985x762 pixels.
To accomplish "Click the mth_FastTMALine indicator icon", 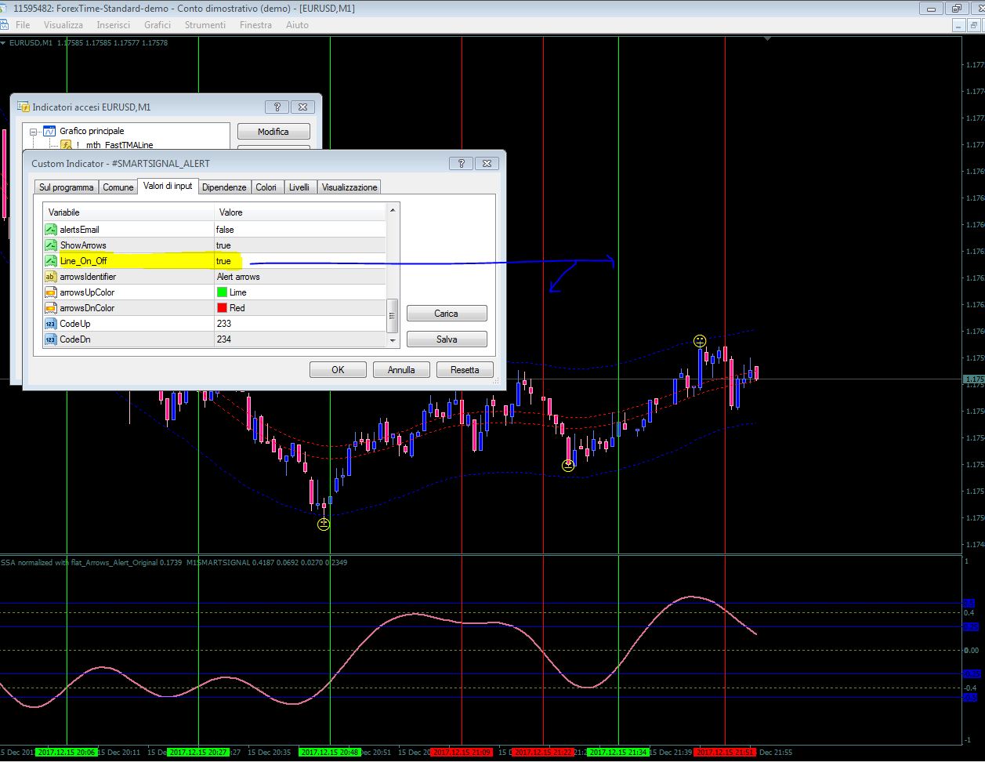I will tap(66, 145).
